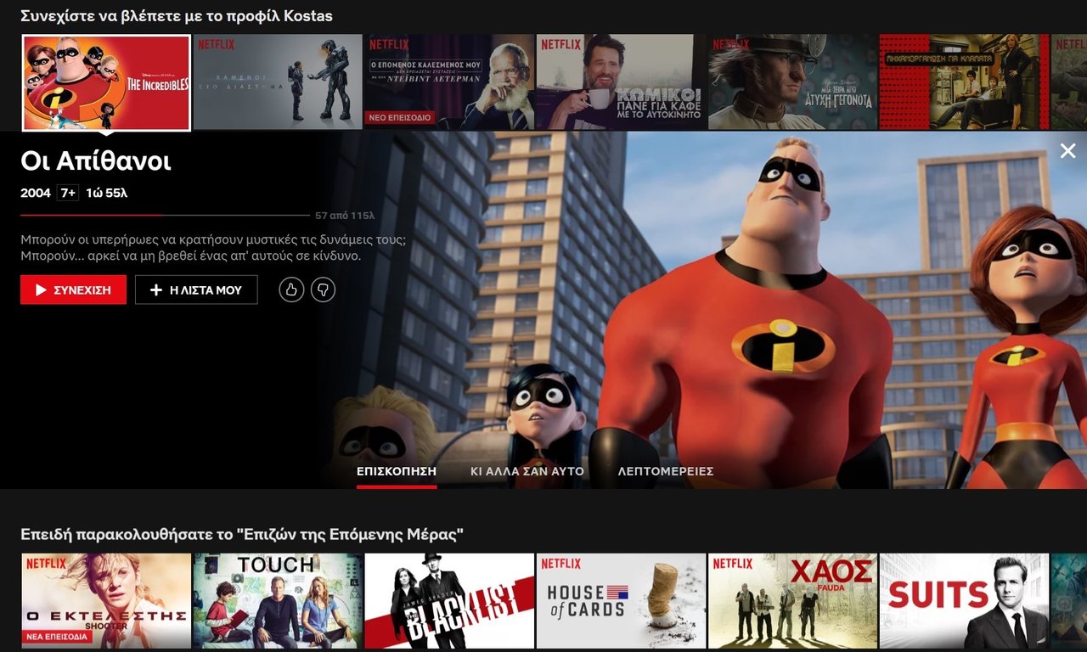Open the Χαμένοι στο Διάστημα thumbnail

[278, 81]
